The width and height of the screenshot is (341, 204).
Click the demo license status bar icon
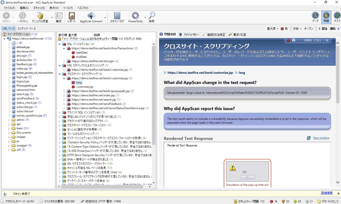tap(319, 201)
